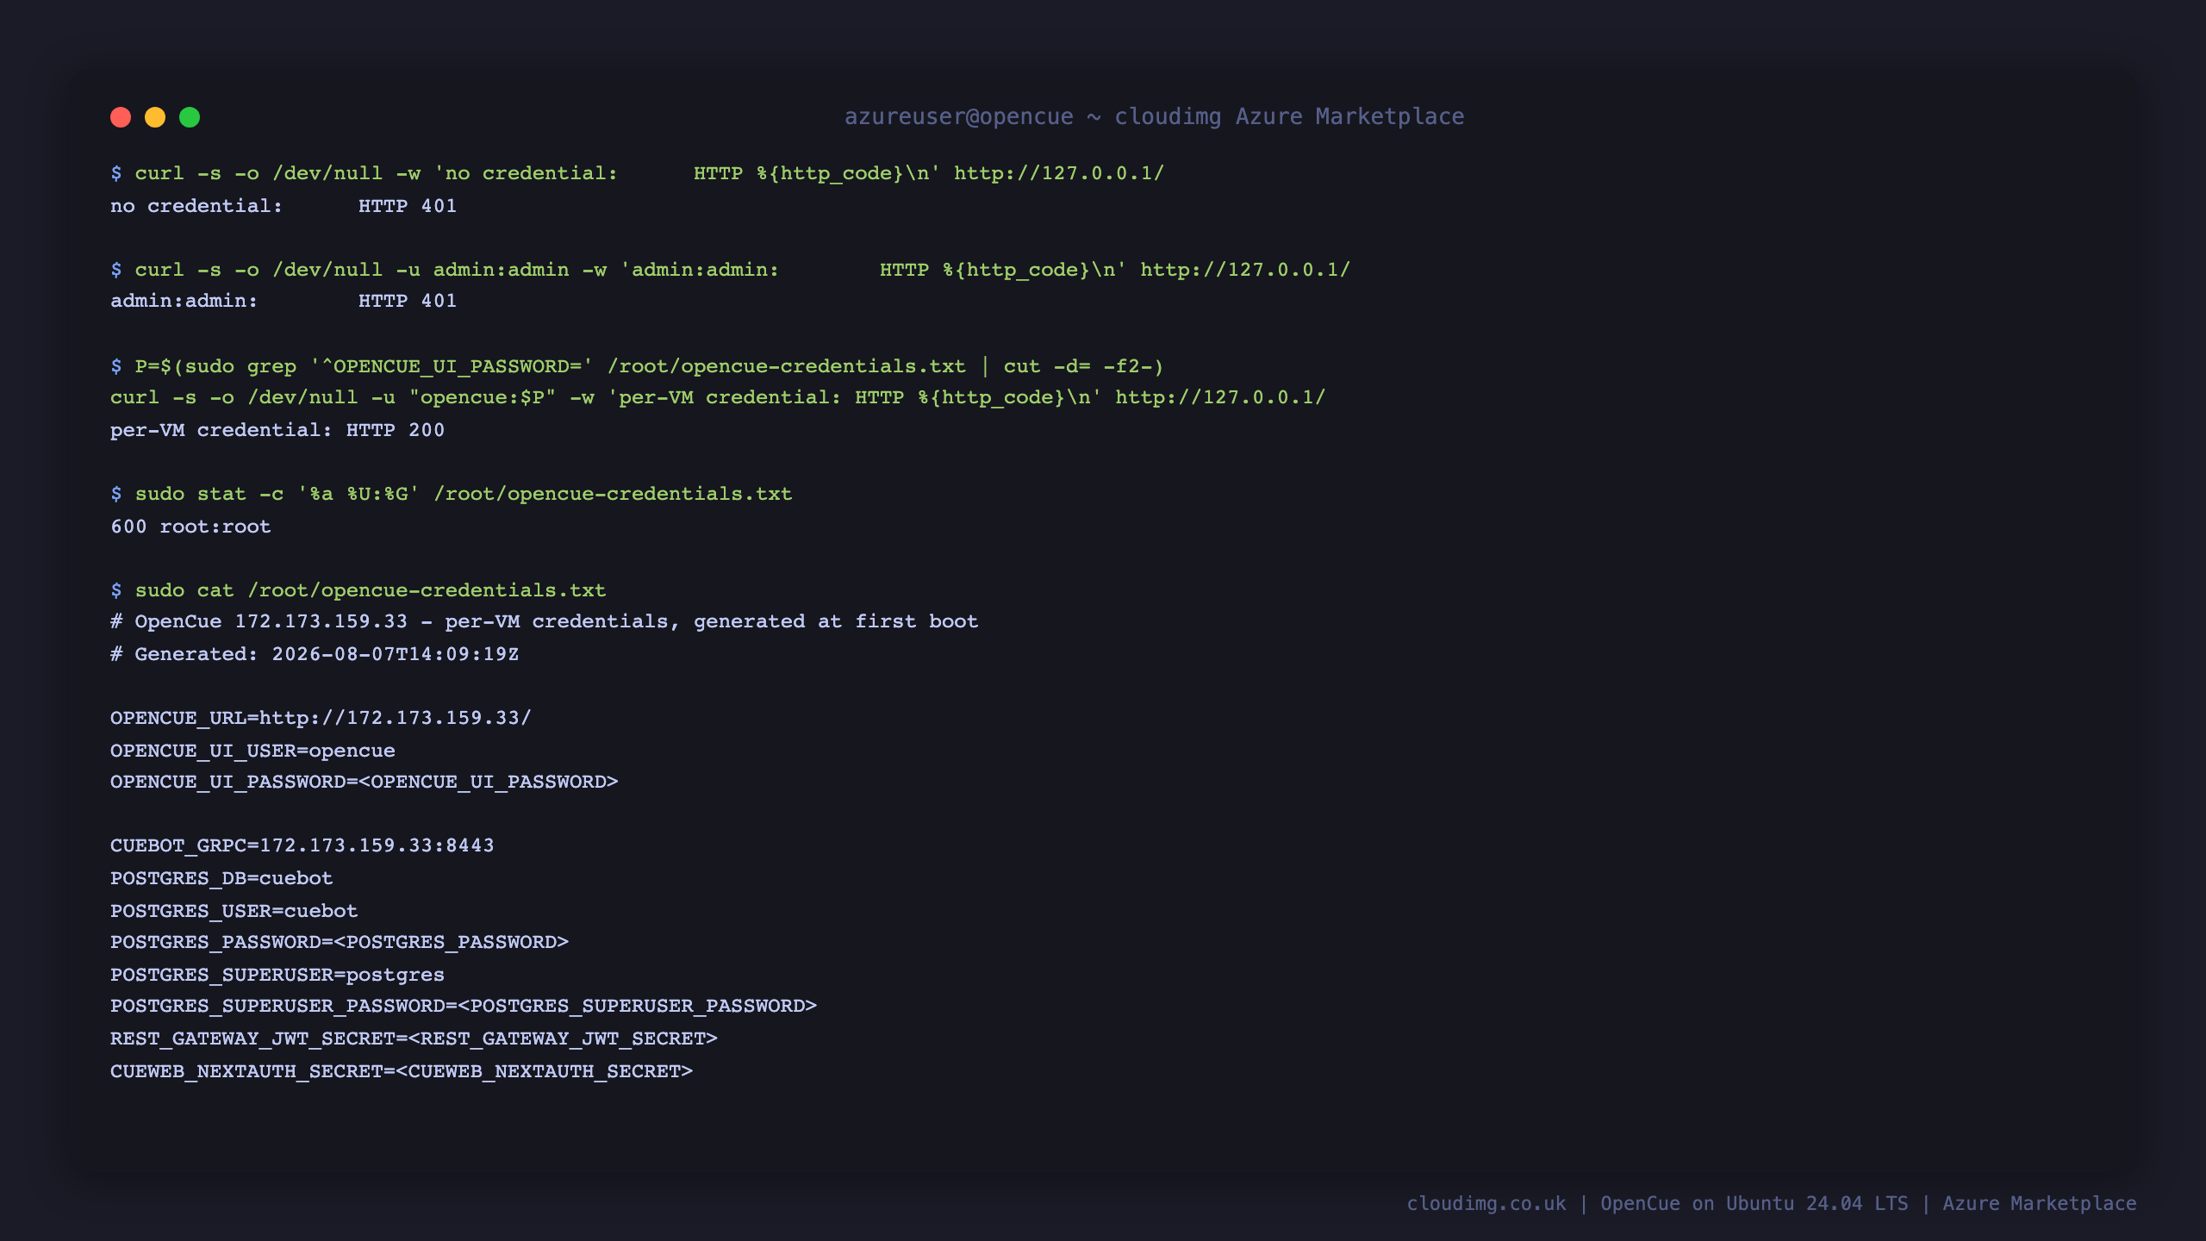Image resolution: width=2206 pixels, height=1241 pixels.
Task: Click the P=$(sudo grep OPENCUE_UI_PASSWORD command
Action: click(637, 366)
